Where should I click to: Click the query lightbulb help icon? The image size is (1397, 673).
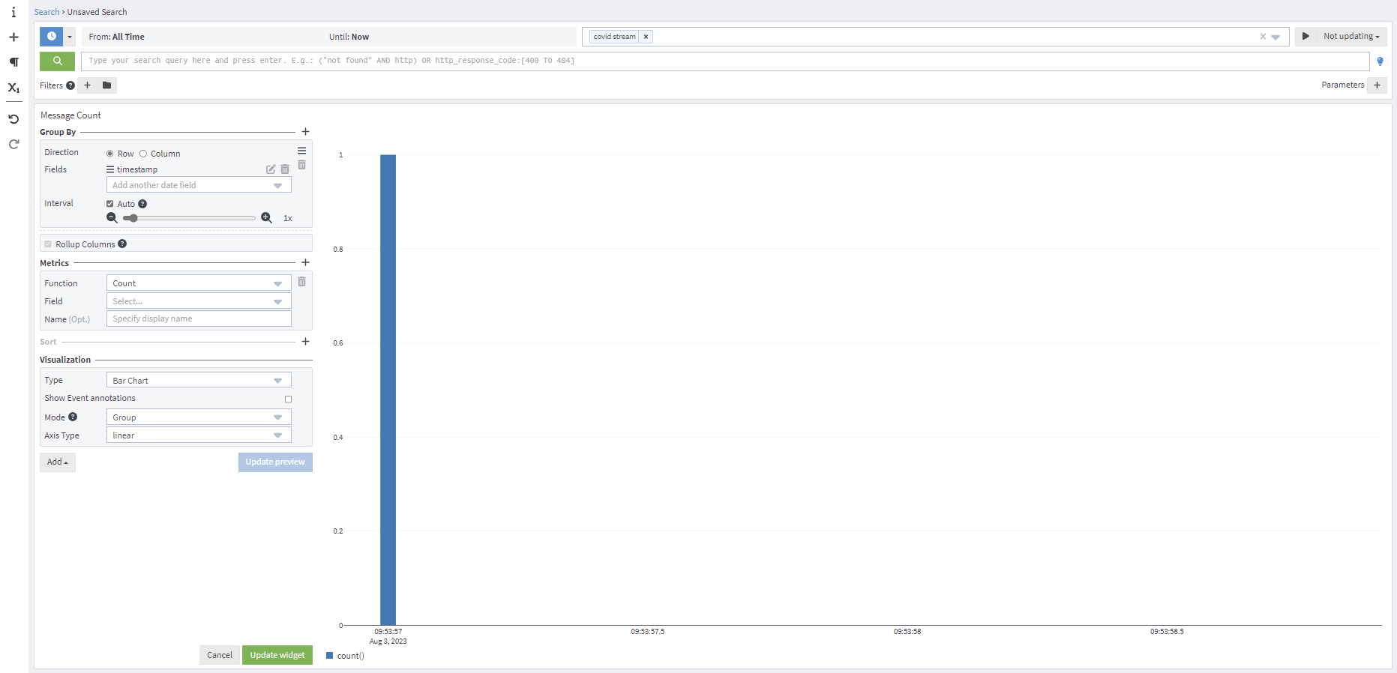[x=1380, y=61]
